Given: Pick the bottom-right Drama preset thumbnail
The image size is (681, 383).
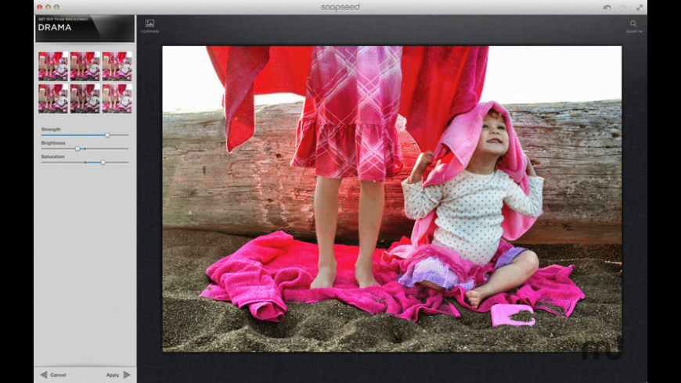Looking at the screenshot, I should click(x=117, y=98).
